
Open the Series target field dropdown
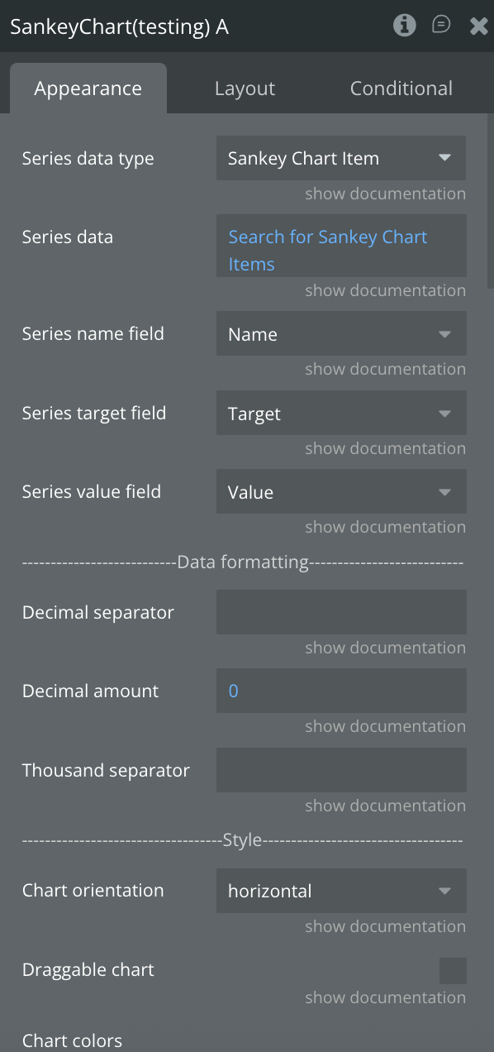coord(341,414)
